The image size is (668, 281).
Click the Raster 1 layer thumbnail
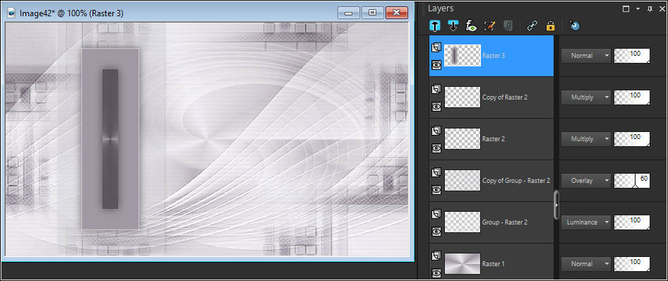pos(463,263)
